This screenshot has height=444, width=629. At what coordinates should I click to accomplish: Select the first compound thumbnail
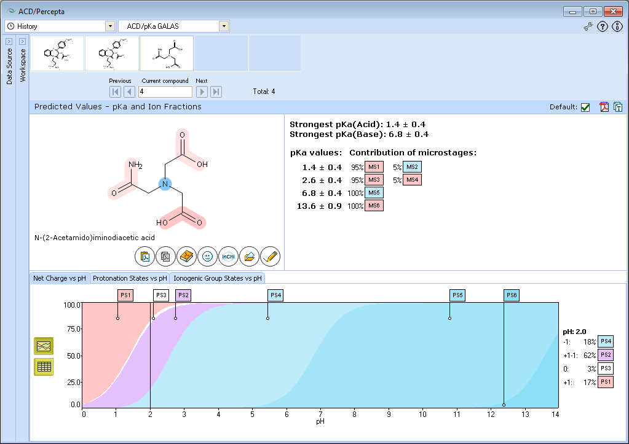click(x=57, y=53)
